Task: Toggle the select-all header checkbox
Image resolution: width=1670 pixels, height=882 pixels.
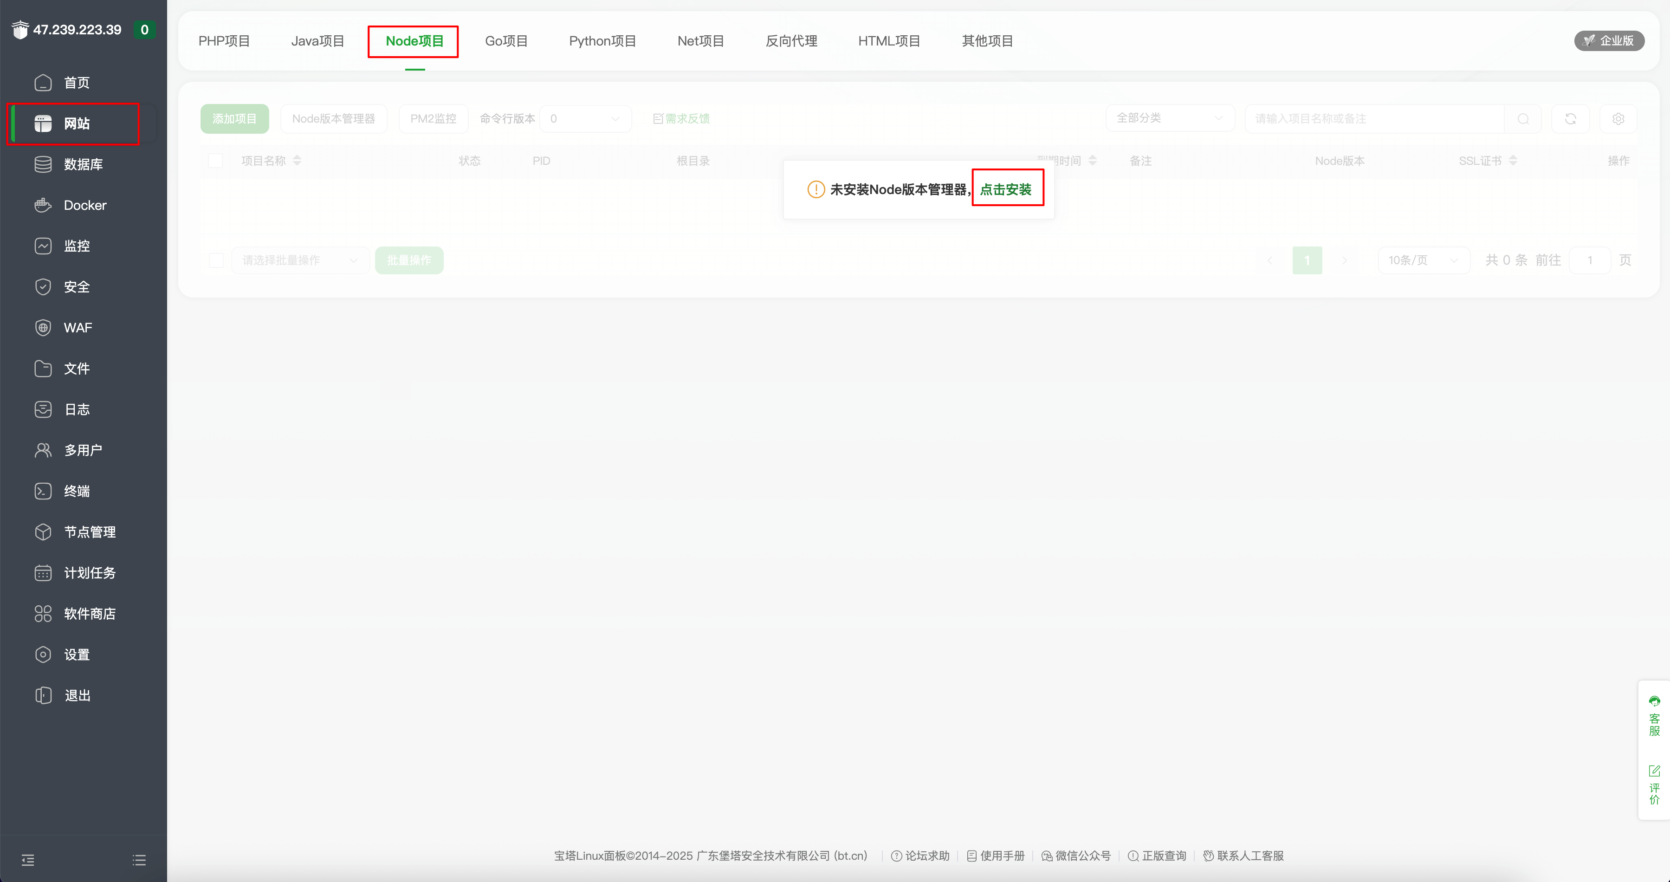Action: click(x=216, y=161)
